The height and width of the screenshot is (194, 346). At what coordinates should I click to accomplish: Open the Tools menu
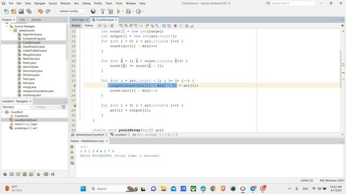[x=119, y=3]
